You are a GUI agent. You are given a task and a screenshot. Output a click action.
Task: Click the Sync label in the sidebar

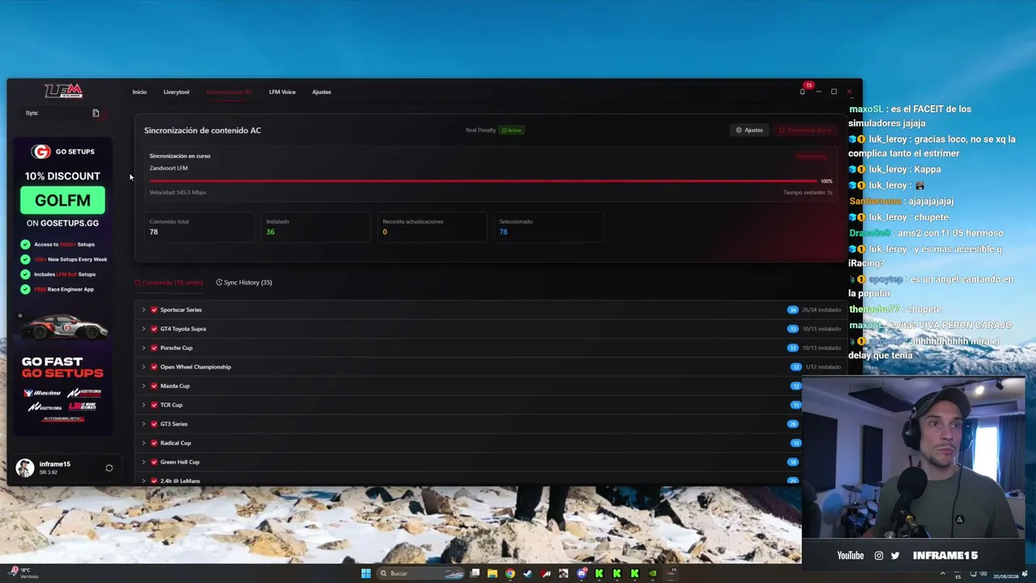32,113
